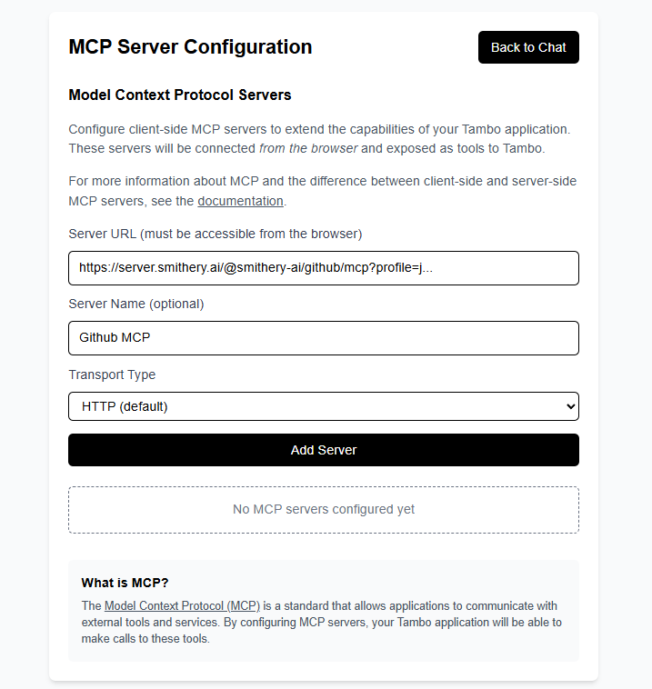Click the Transport Type label

click(112, 374)
